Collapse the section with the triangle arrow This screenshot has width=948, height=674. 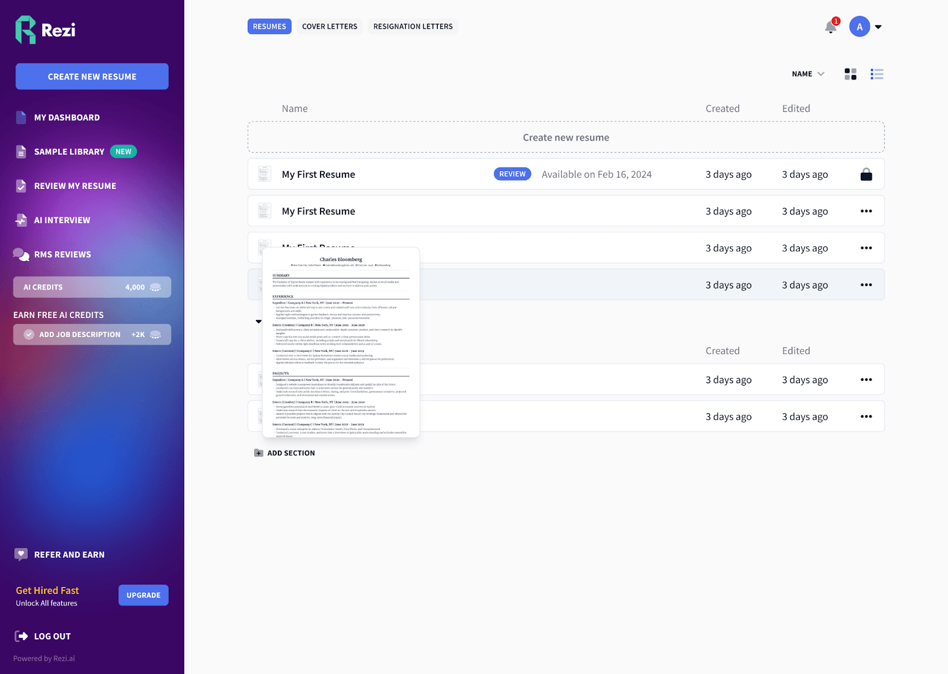259,322
